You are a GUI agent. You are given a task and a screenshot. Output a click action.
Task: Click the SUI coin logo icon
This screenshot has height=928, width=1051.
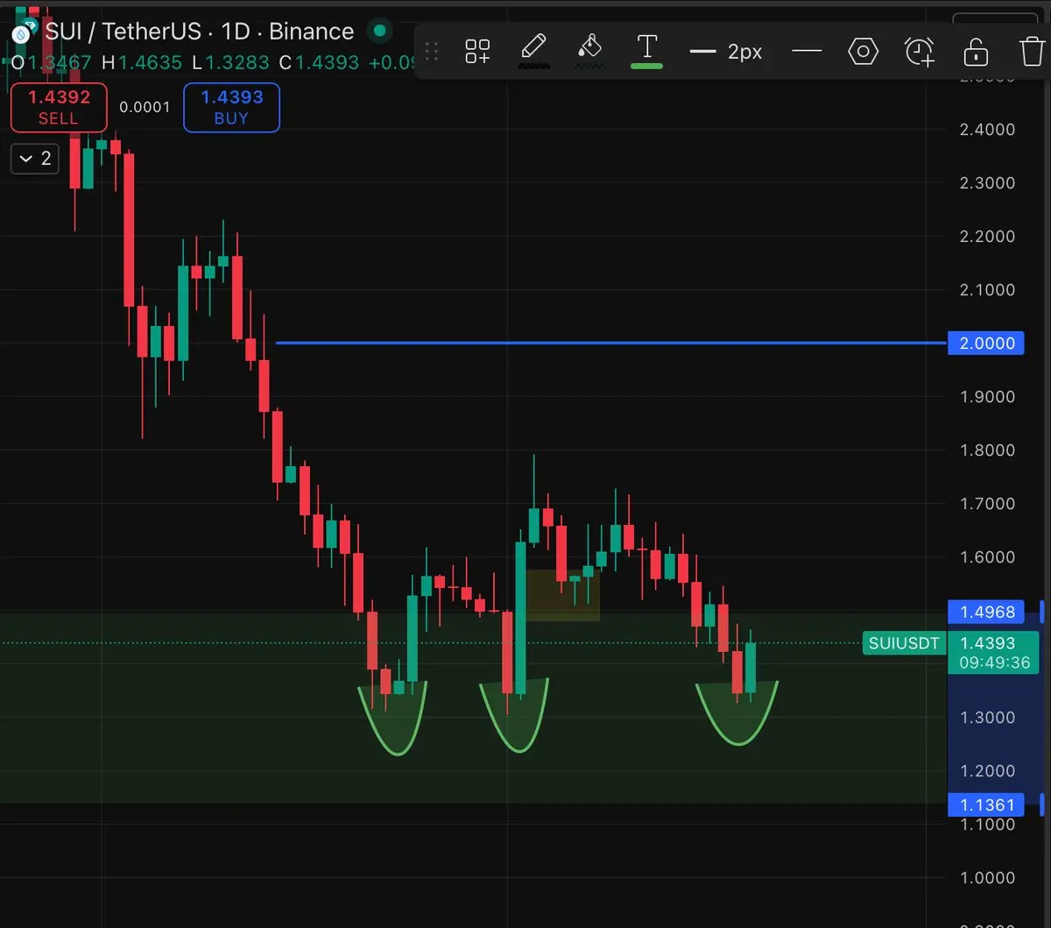(x=23, y=35)
